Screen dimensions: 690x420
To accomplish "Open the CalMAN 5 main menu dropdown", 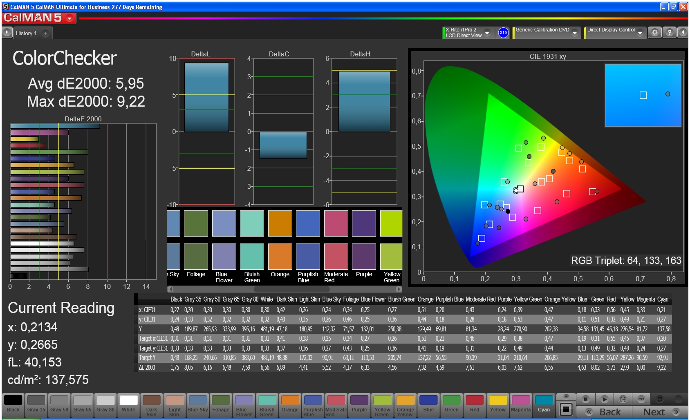I will click(x=69, y=18).
